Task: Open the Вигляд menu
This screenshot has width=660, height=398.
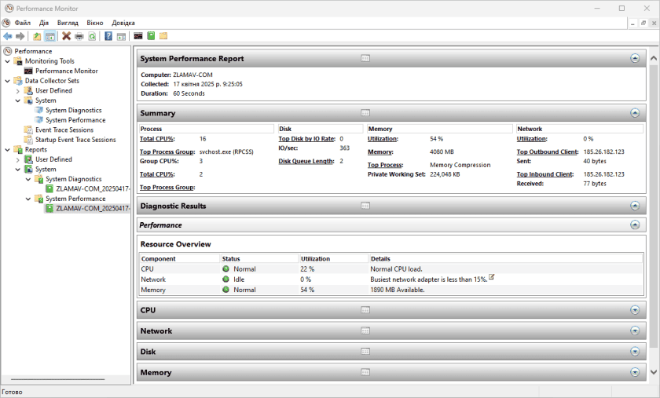Action: click(x=68, y=23)
